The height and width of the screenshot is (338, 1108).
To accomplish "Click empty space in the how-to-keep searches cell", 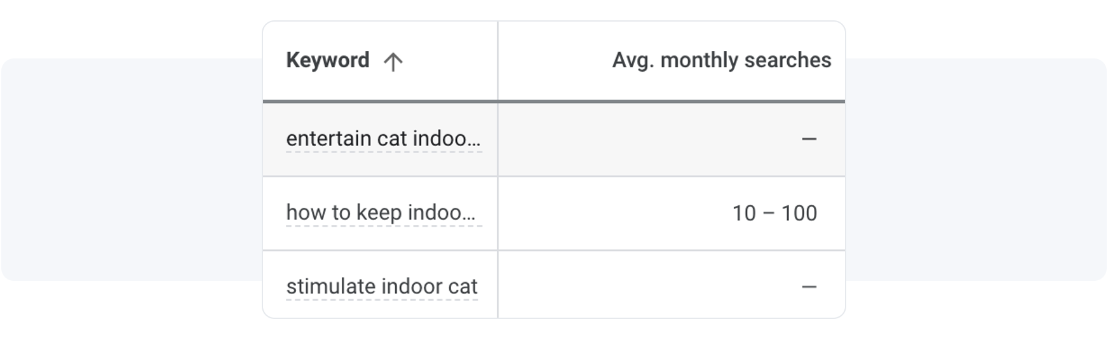I will point(610,213).
